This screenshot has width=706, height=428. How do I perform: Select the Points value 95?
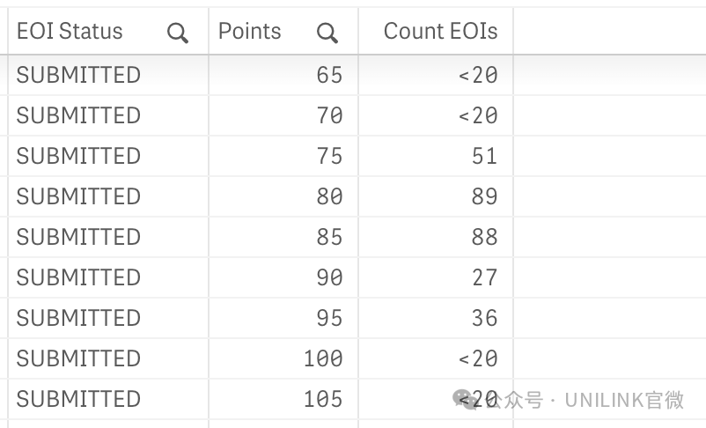pyautogui.click(x=329, y=318)
